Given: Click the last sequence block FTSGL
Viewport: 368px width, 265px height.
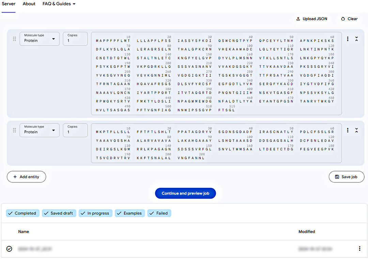Looking at the screenshot, I should 227,110.
